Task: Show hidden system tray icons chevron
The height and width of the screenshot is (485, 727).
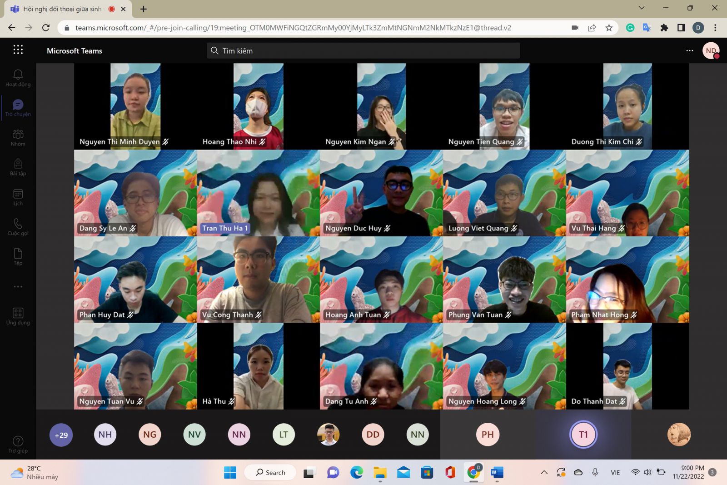Action: tap(544, 472)
